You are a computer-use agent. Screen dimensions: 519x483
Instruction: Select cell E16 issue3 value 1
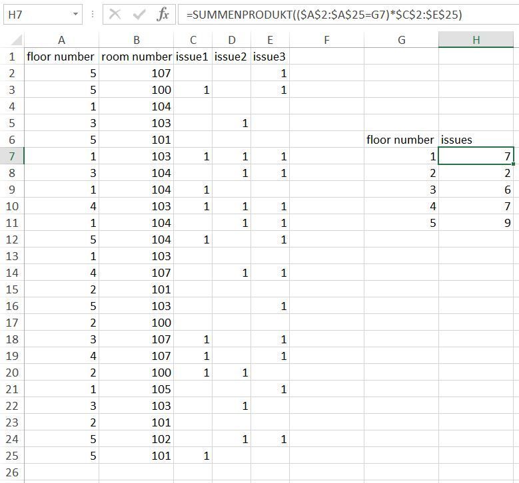point(270,306)
